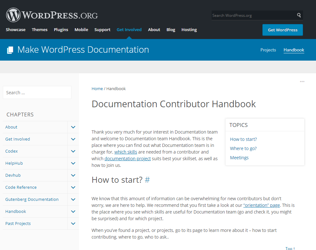Expand the Code Reference chapter chevron

pos(73,187)
